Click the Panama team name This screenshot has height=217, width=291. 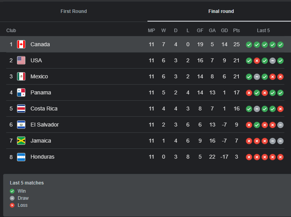point(41,92)
